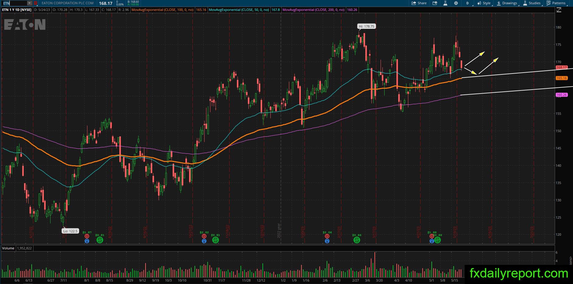
Task: Click the magenta 160.26 price axis tag
Action: (x=561, y=95)
